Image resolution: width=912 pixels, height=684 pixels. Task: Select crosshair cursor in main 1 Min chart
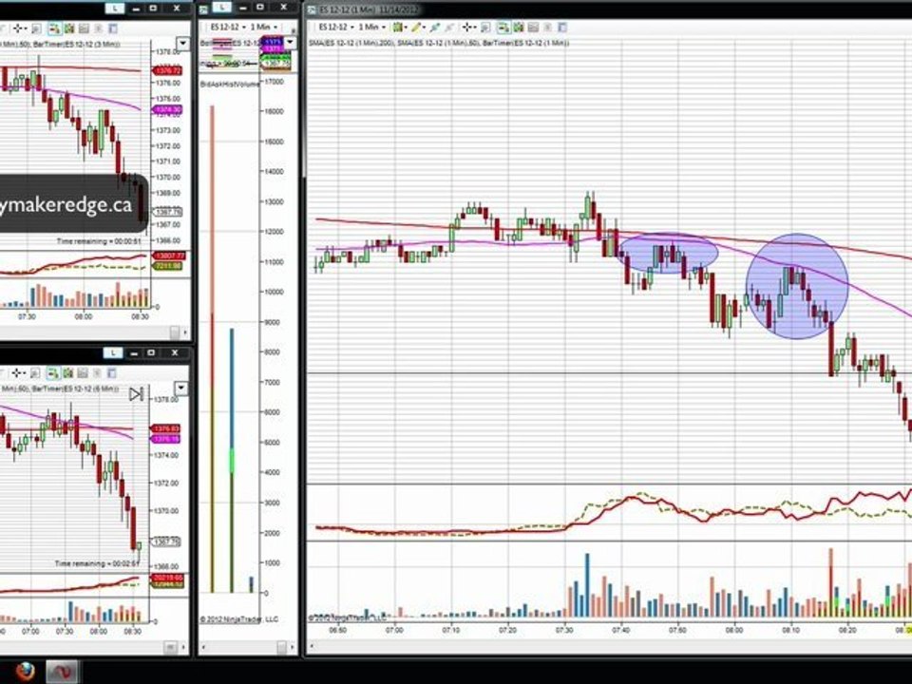coord(467,28)
